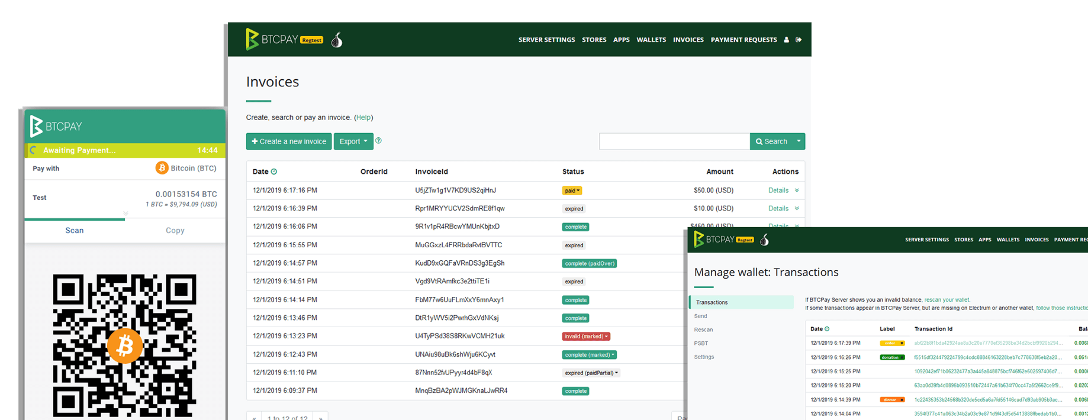Click the Help link on Invoices page

coord(363,118)
